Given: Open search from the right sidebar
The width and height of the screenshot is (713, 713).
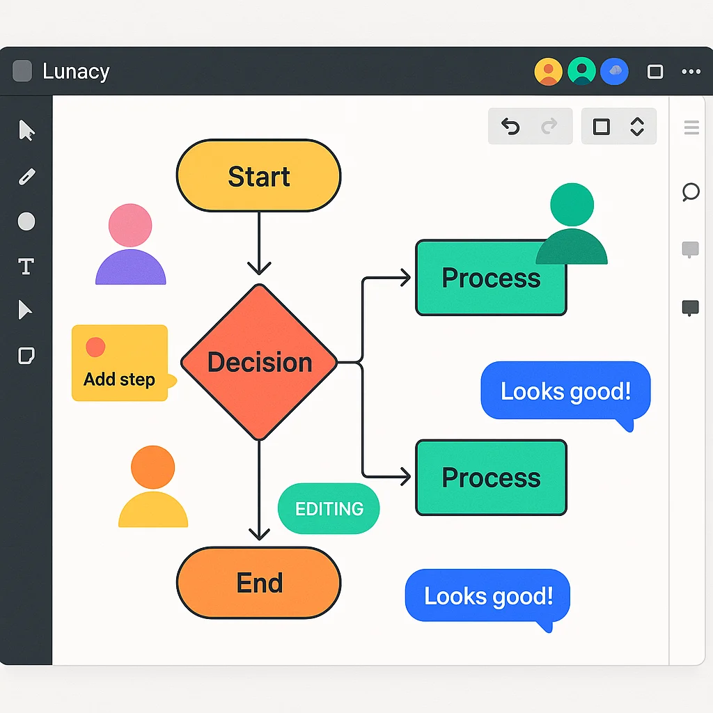Looking at the screenshot, I should tap(690, 193).
